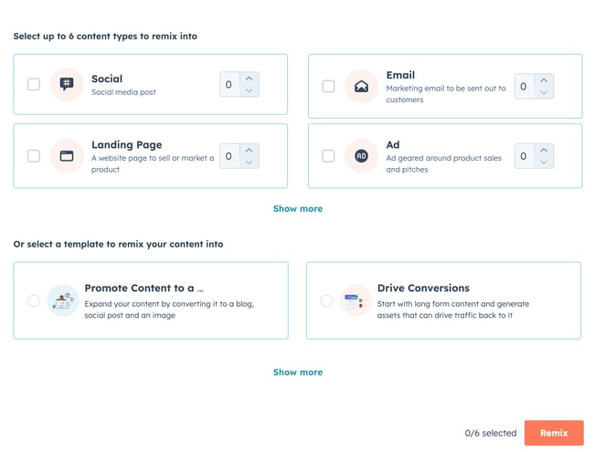Click the Social chat bubble icon
This screenshot has height=452, width=594.
(67, 84)
